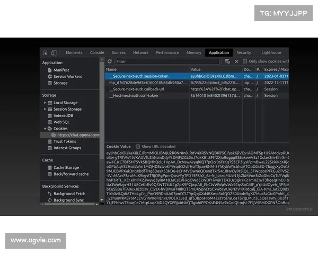The height and width of the screenshot is (254, 318).
Task: Select Background Sync service
Action: coord(68,200)
